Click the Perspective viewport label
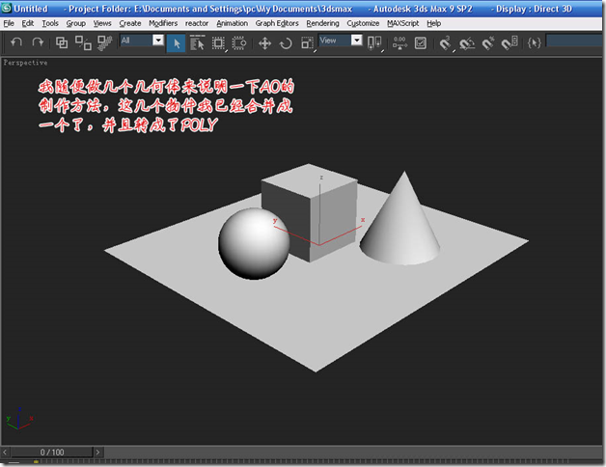 coord(25,63)
